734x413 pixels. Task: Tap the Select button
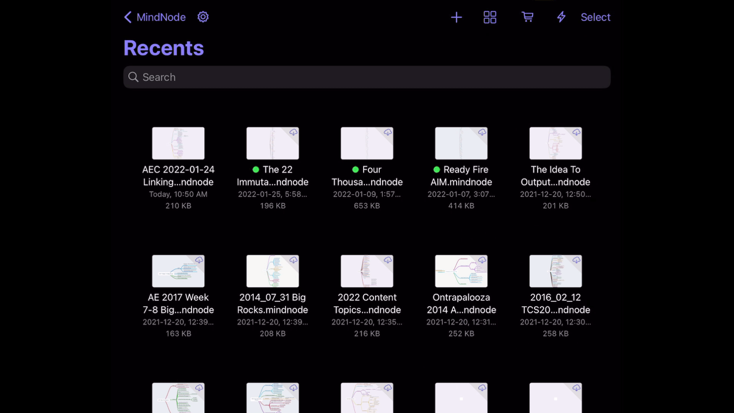[596, 17]
